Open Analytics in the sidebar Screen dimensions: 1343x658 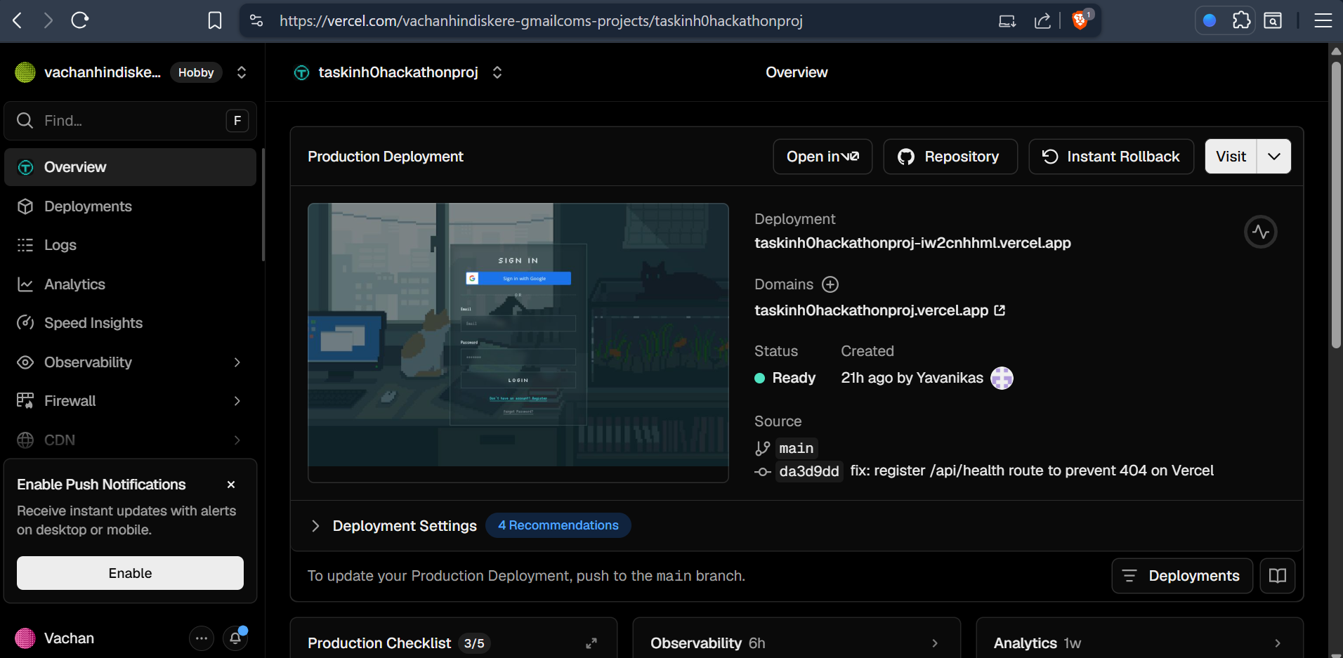pyautogui.click(x=131, y=284)
